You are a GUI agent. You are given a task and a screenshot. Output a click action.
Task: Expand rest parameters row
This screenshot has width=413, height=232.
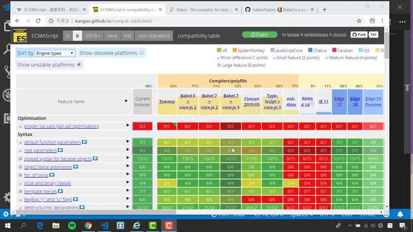click(x=128, y=150)
